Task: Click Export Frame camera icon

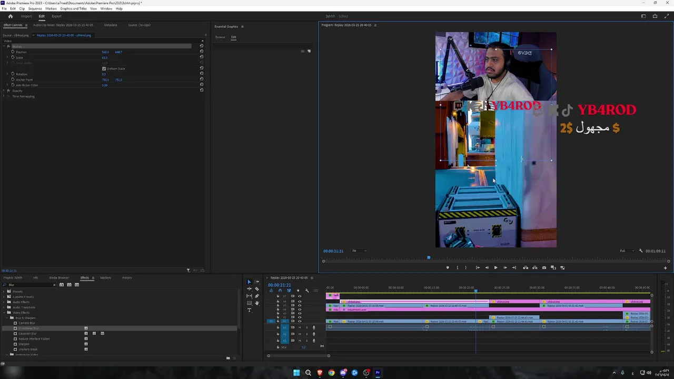Action: pos(544,267)
